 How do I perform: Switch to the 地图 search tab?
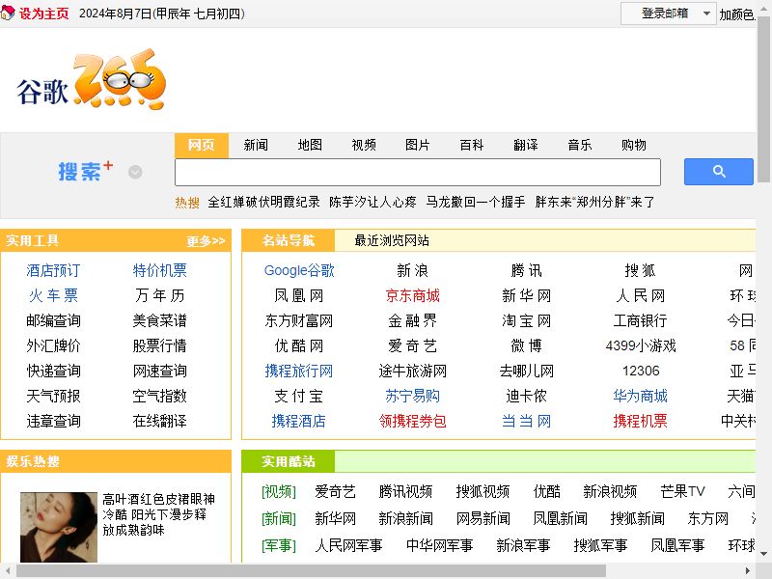(310, 146)
